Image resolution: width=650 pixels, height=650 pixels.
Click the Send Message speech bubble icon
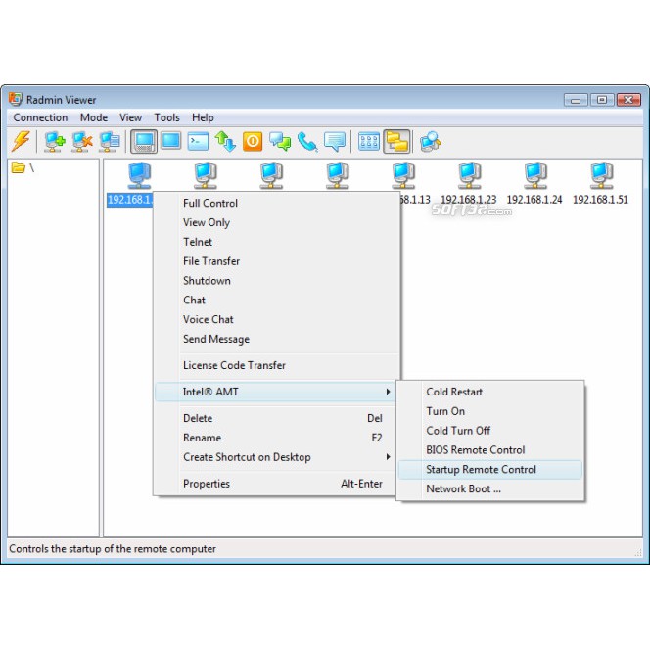pos(335,141)
